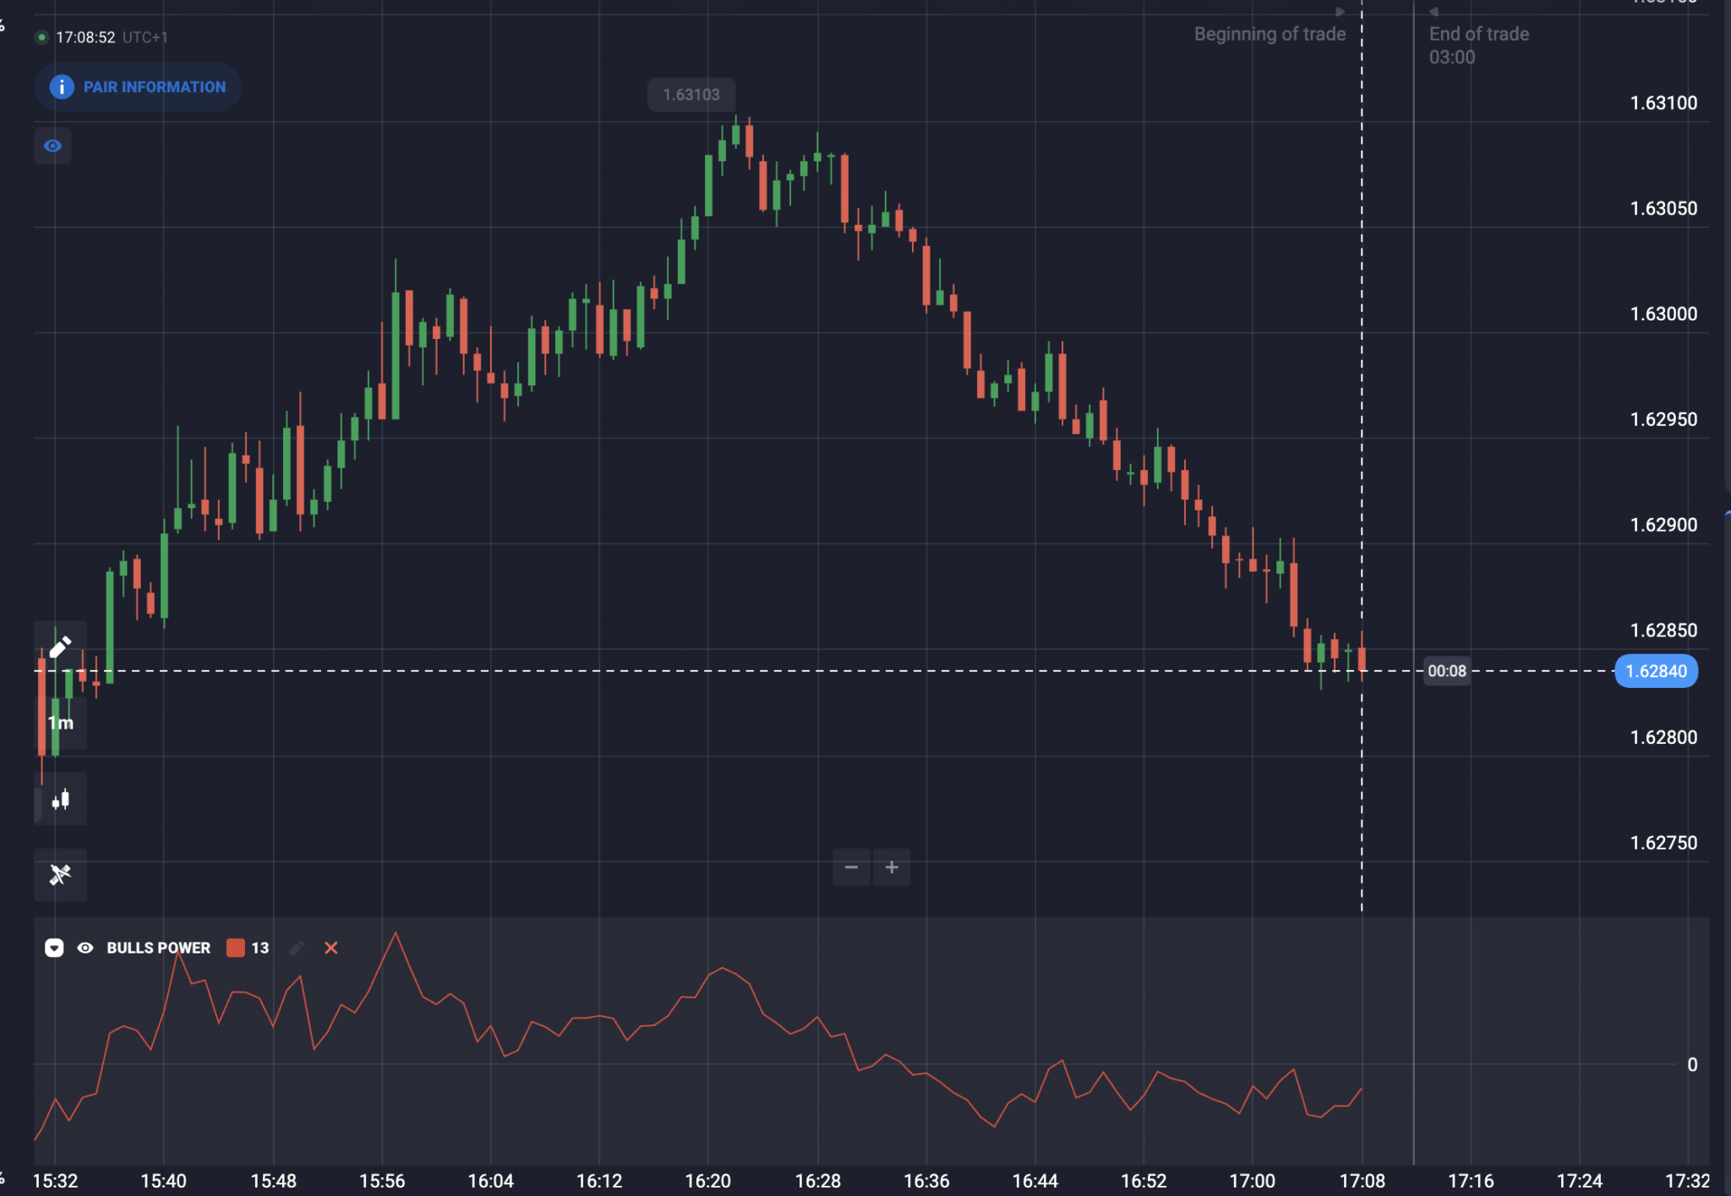
Task: Toggle chart visibility eye below Pair Information
Action: pyautogui.click(x=52, y=145)
